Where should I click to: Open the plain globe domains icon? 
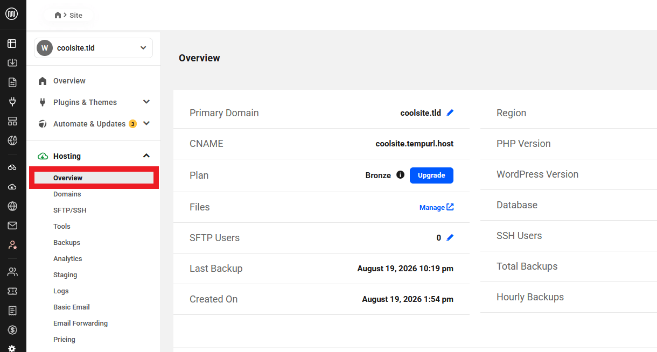pos(12,206)
